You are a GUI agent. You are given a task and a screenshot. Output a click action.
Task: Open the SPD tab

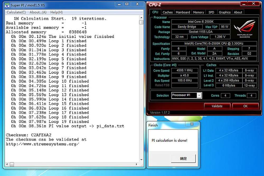coord(211,12)
